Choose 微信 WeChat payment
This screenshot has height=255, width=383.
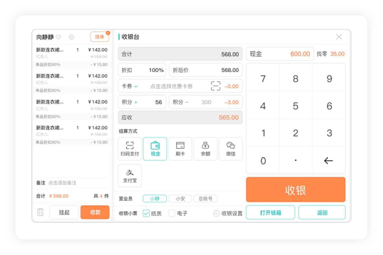(x=231, y=149)
